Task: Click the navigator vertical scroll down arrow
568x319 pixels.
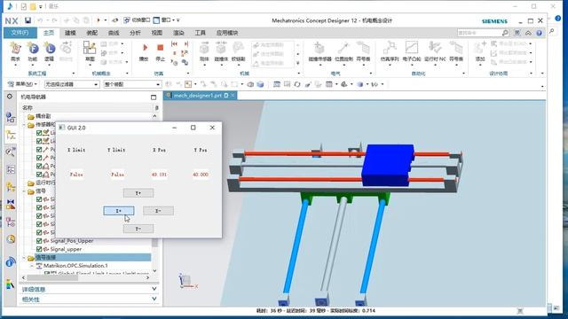Action: click(x=154, y=270)
